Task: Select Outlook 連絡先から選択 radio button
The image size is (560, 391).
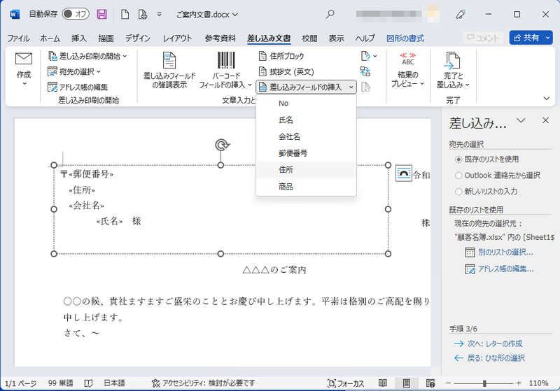Action: click(458, 175)
